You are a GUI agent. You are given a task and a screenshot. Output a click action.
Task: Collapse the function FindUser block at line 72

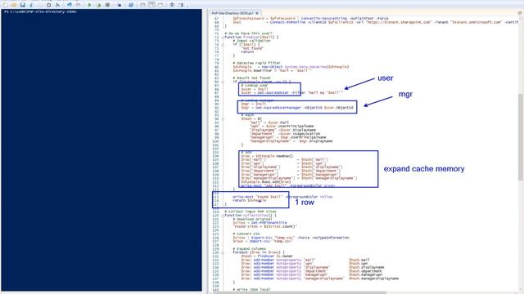(x=223, y=37)
